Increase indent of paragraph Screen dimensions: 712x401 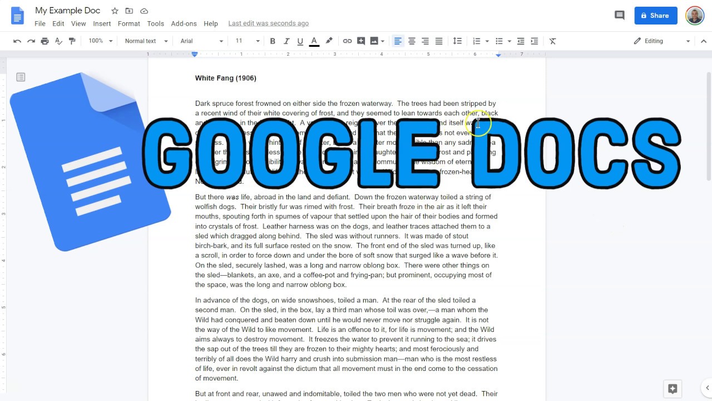(x=535, y=41)
